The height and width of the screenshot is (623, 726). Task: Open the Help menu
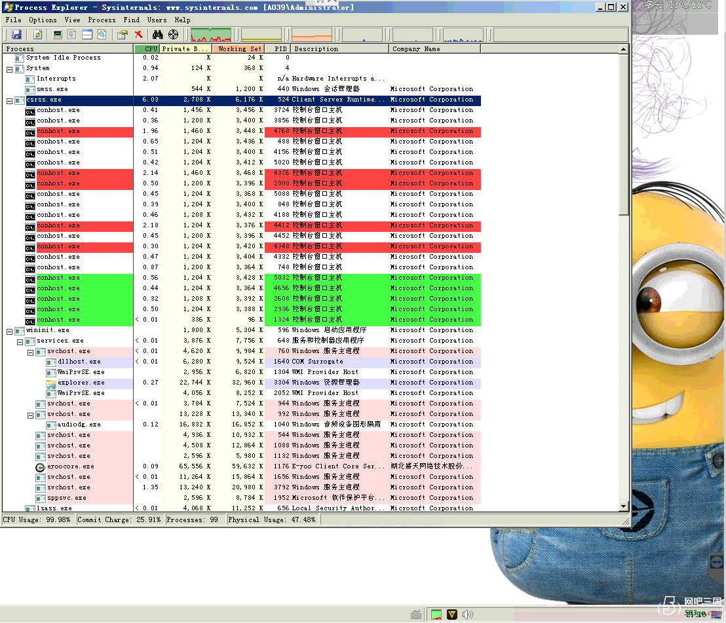point(182,20)
